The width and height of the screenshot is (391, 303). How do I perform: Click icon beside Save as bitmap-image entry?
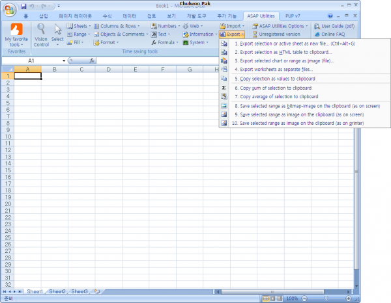click(x=224, y=106)
